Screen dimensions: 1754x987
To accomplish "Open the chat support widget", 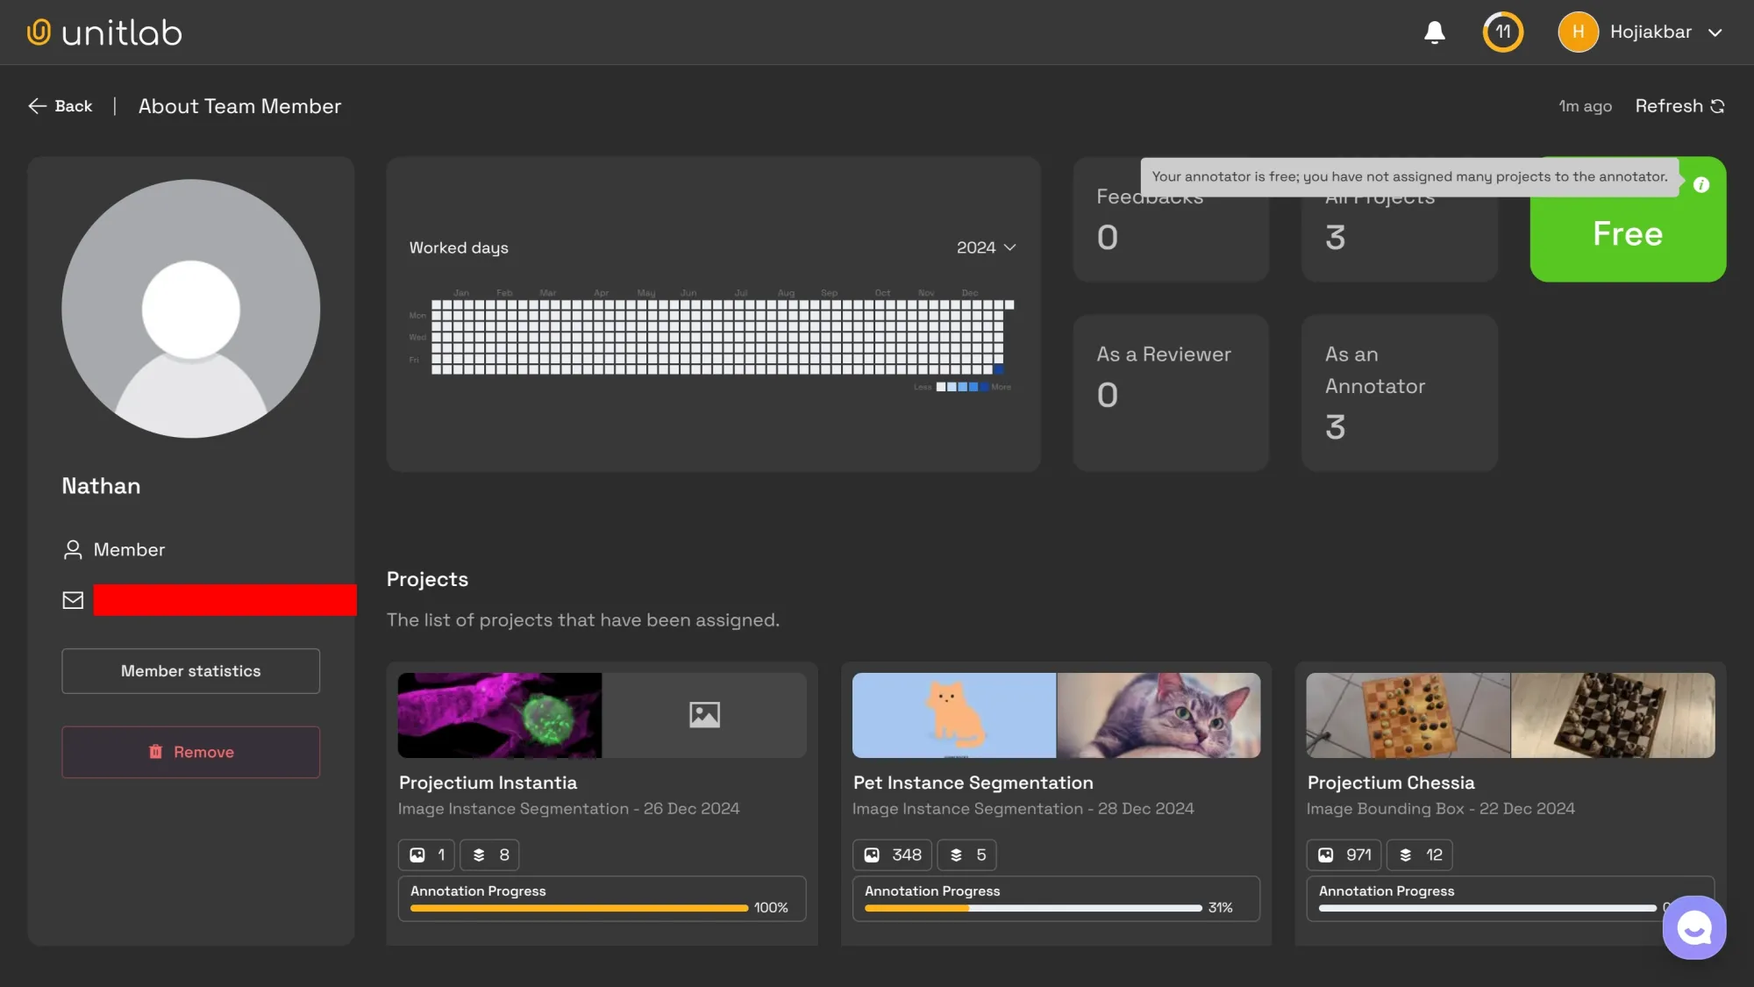I will (x=1693, y=926).
